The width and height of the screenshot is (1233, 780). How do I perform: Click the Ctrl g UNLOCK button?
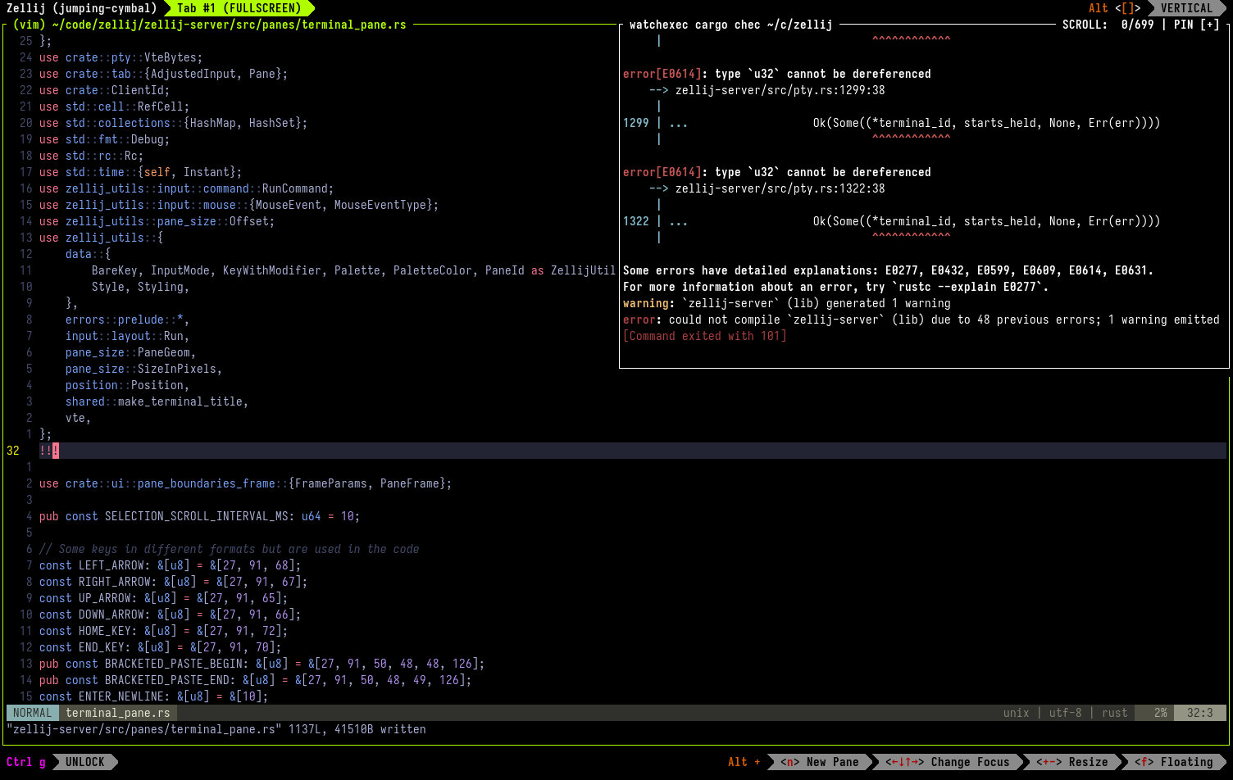62,762
